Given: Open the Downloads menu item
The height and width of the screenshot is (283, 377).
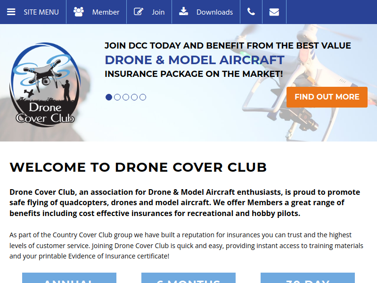Looking at the screenshot, I should tap(215, 12).
